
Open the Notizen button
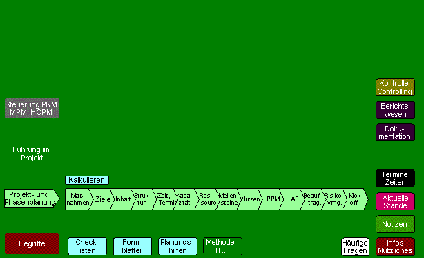[x=395, y=224]
